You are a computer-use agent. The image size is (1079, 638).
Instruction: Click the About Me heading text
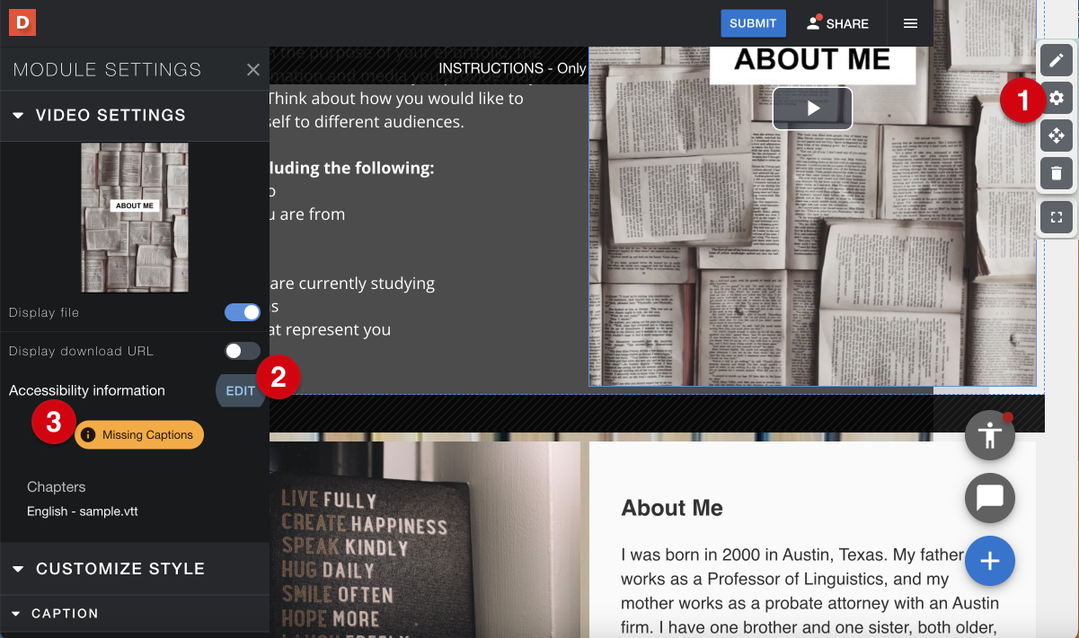[672, 509]
